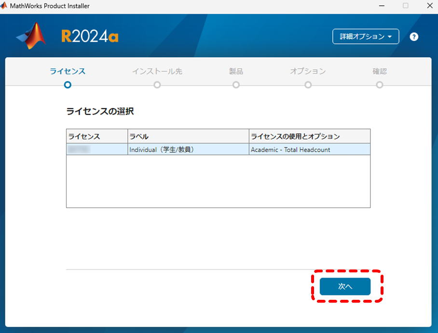The image size is (438, 333).
Task: Click the MATLAB logo in the header
Action: pyautogui.click(x=31, y=36)
